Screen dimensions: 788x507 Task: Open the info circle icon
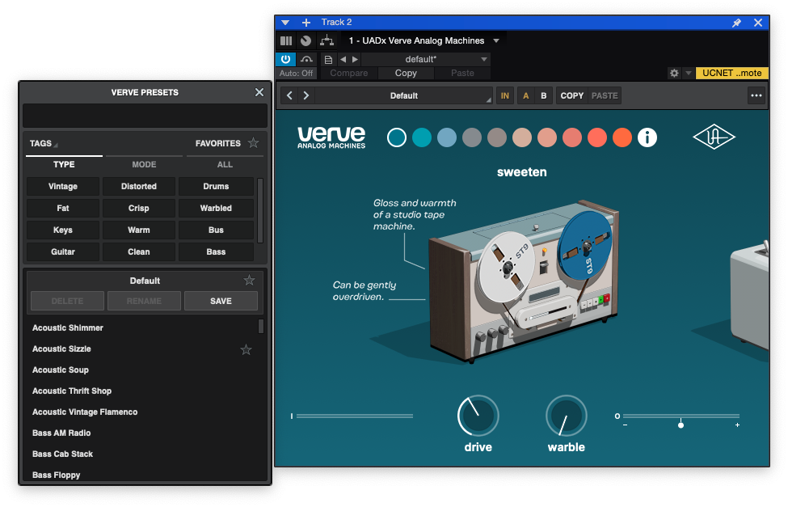click(x=647, y=137)
